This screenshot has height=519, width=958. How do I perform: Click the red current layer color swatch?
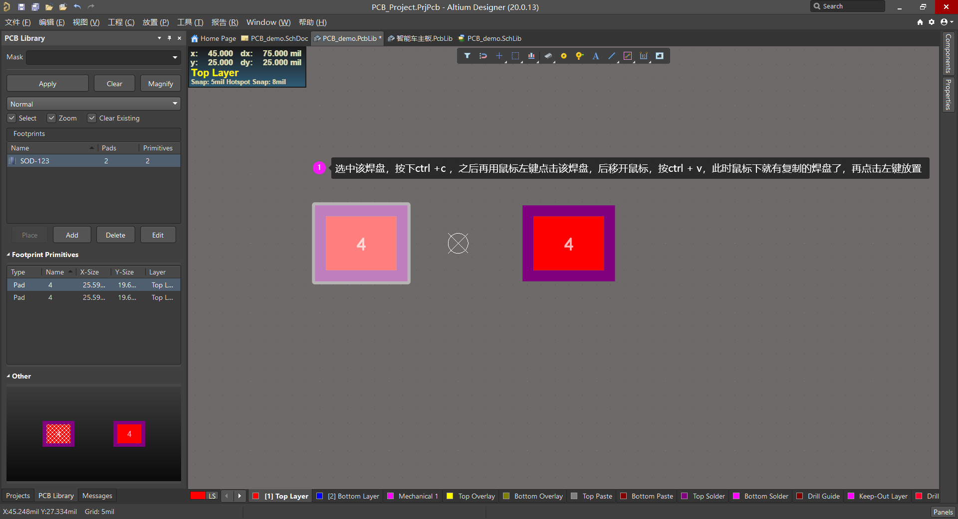(198, 496)
